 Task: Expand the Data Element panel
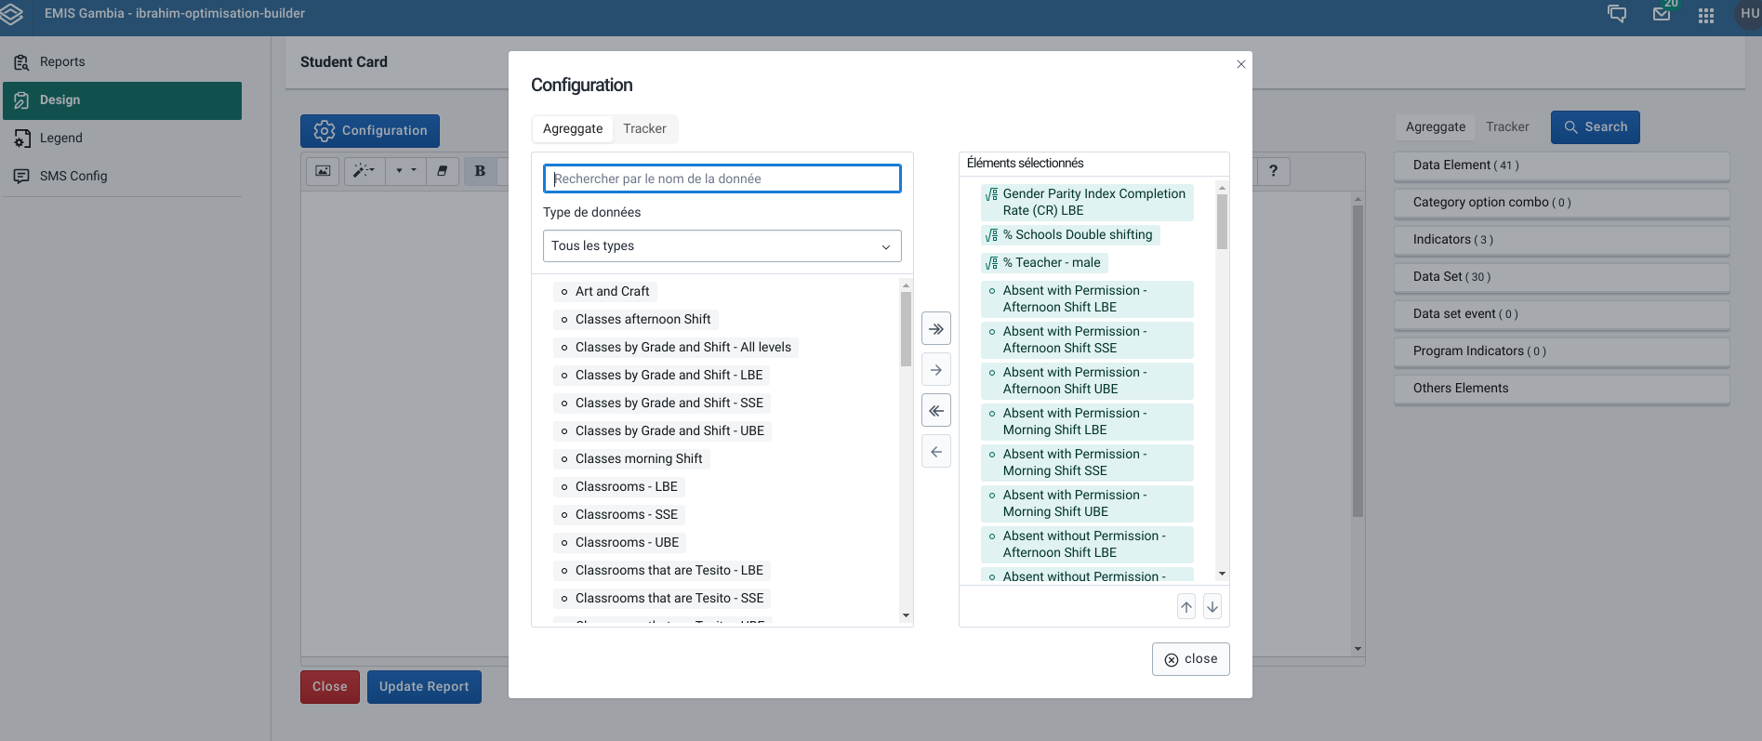point(1561,165)
